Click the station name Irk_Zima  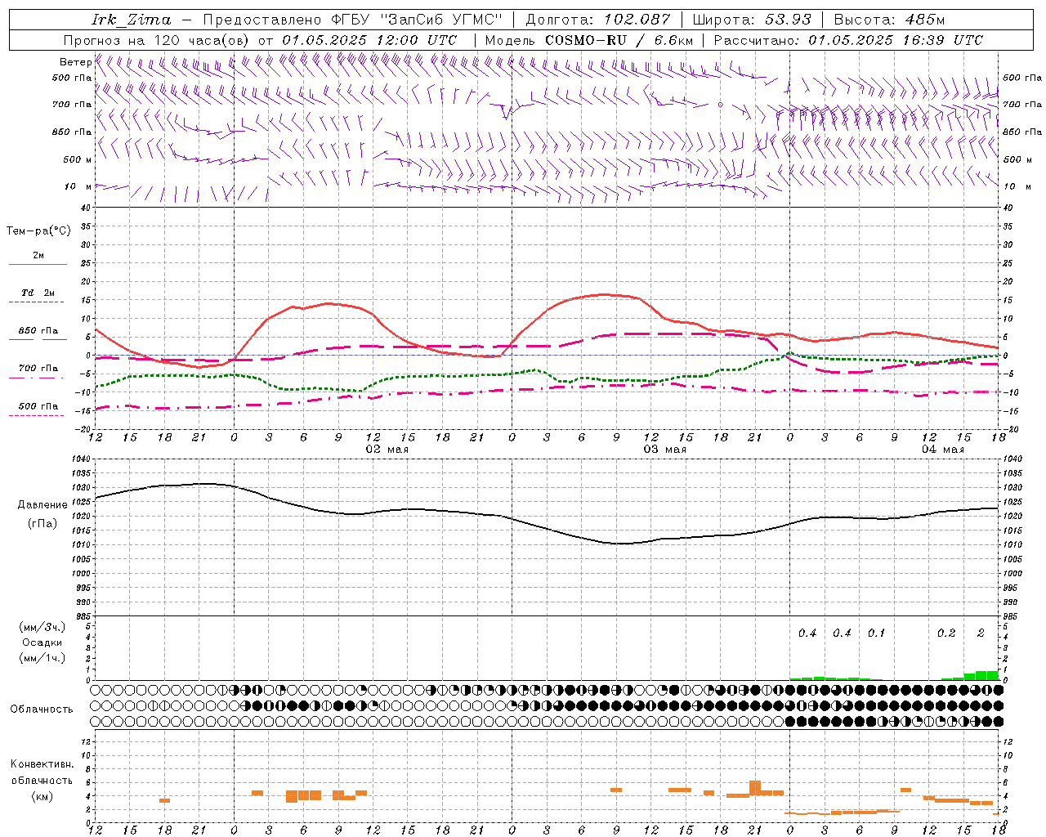pos(131,19)
